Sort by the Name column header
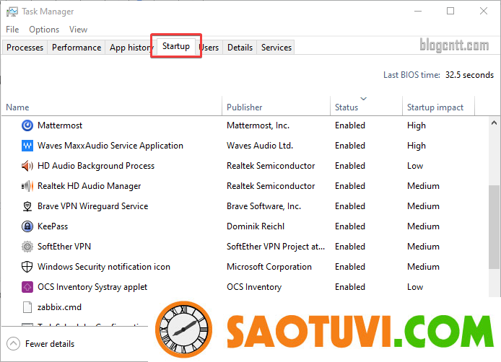Viewport: 501px width, 362px height. [x=111, y=106]
